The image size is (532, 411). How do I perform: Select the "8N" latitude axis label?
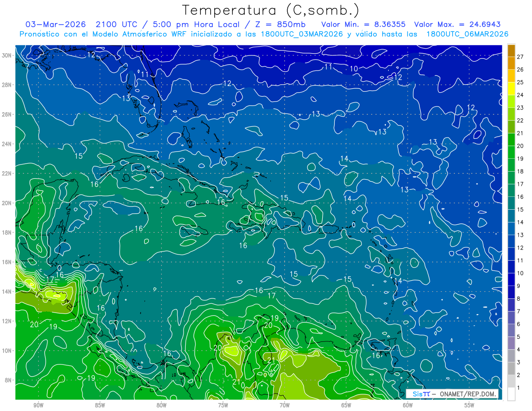point(9,380)
